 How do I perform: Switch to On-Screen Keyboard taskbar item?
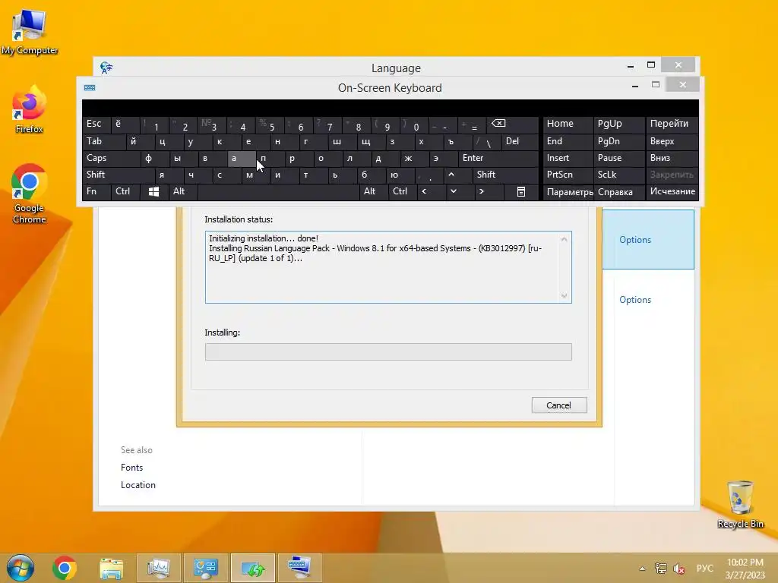299,568
